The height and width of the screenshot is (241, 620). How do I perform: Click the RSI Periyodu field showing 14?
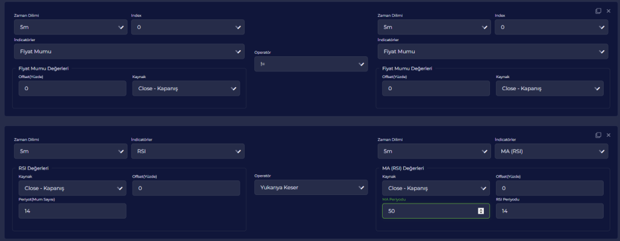(x=550, y=211)
